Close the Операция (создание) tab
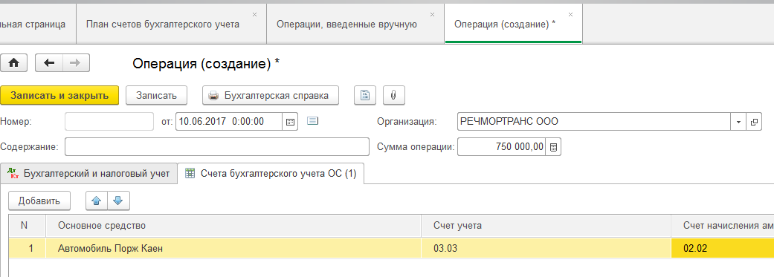 click(x=570, y=14)
